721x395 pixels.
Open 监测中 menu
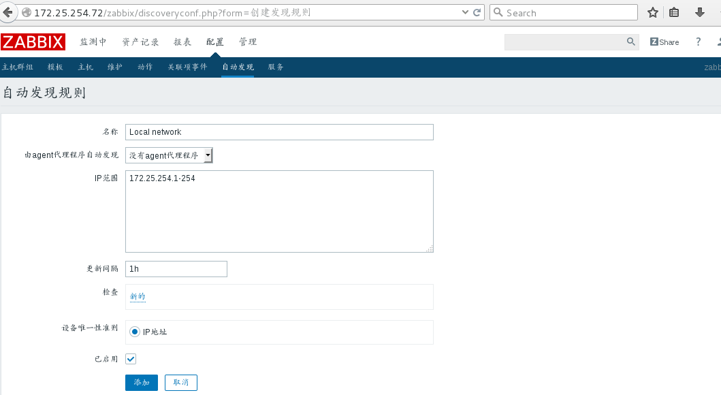tap(93, 42)
